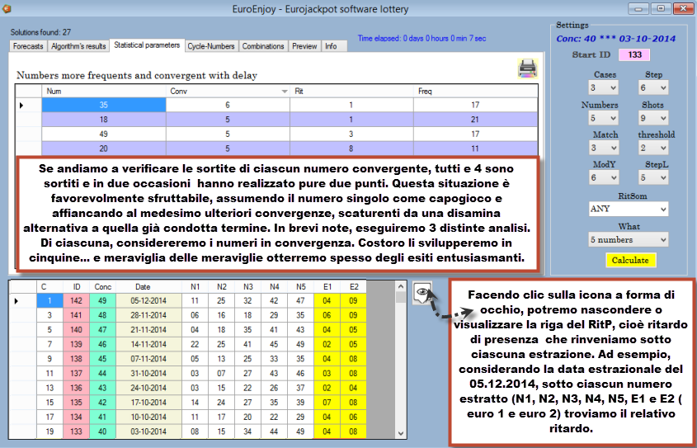Select the Statistical parameters tab
The image size is (697, 448).
(147, 45)
